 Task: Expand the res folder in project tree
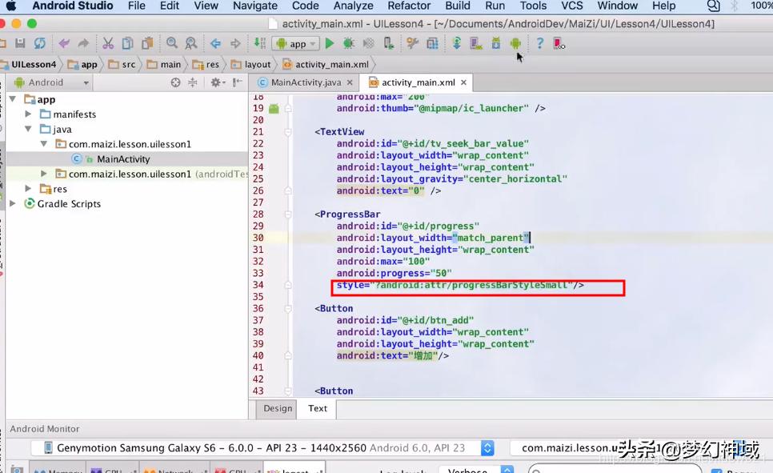(28, 189)
